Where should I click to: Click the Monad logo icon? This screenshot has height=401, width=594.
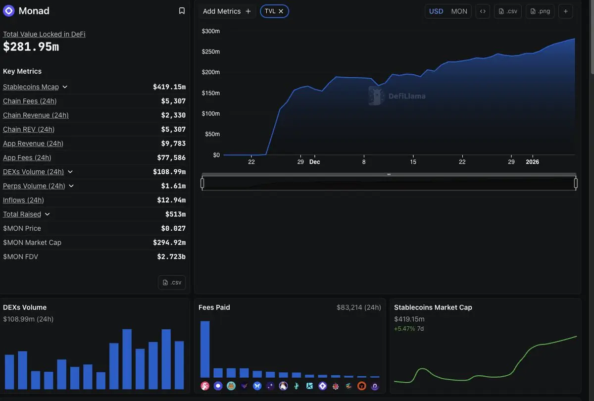9,11
